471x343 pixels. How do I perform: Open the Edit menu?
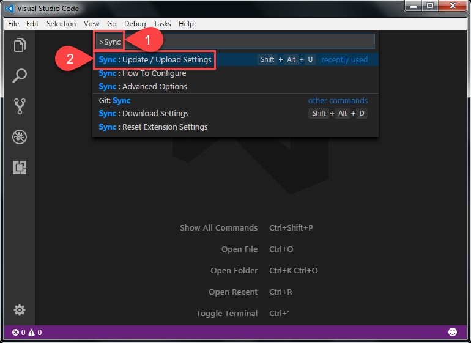pos(32,24)
